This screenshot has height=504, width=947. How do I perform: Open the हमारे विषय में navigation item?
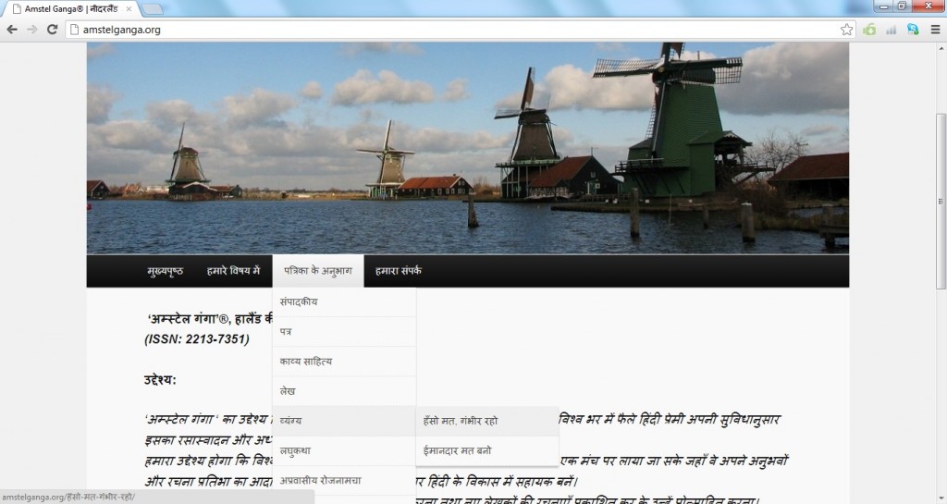[233, 271]
